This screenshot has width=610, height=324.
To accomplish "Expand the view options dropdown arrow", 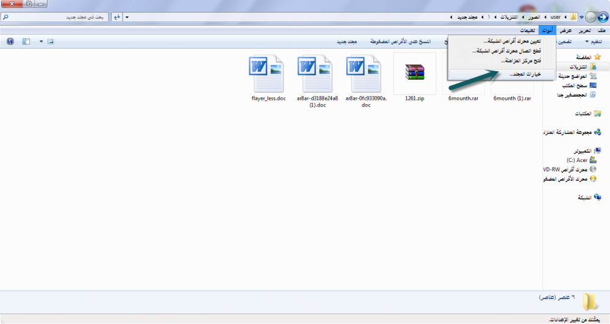I will (41, 41).
